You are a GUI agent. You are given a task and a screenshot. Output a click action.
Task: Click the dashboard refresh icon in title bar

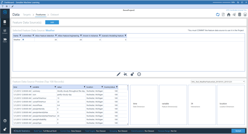(x=238, y=2)
